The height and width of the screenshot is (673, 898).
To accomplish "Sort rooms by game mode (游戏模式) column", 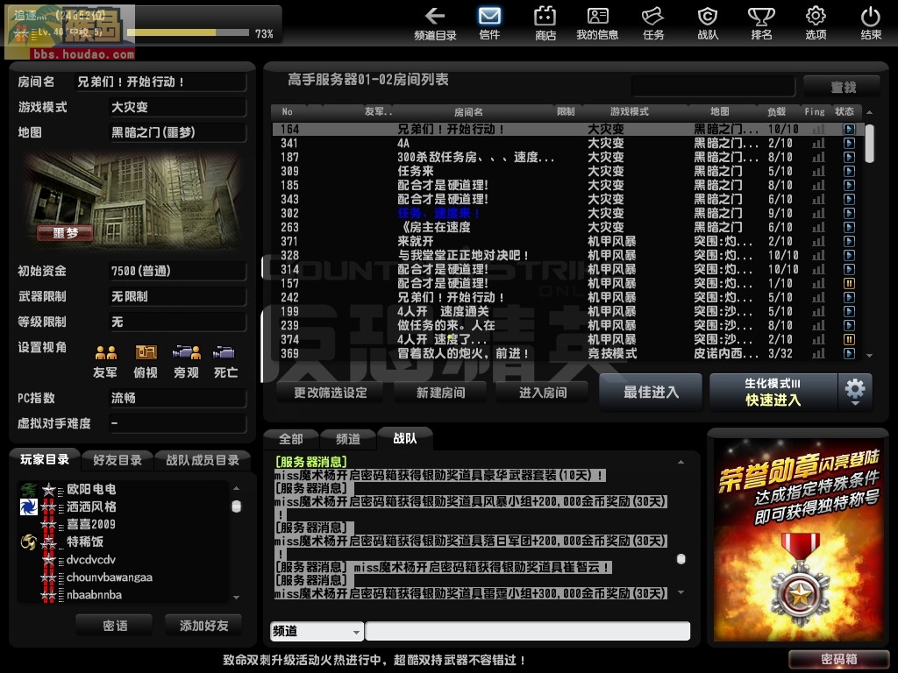I will 629,111.
